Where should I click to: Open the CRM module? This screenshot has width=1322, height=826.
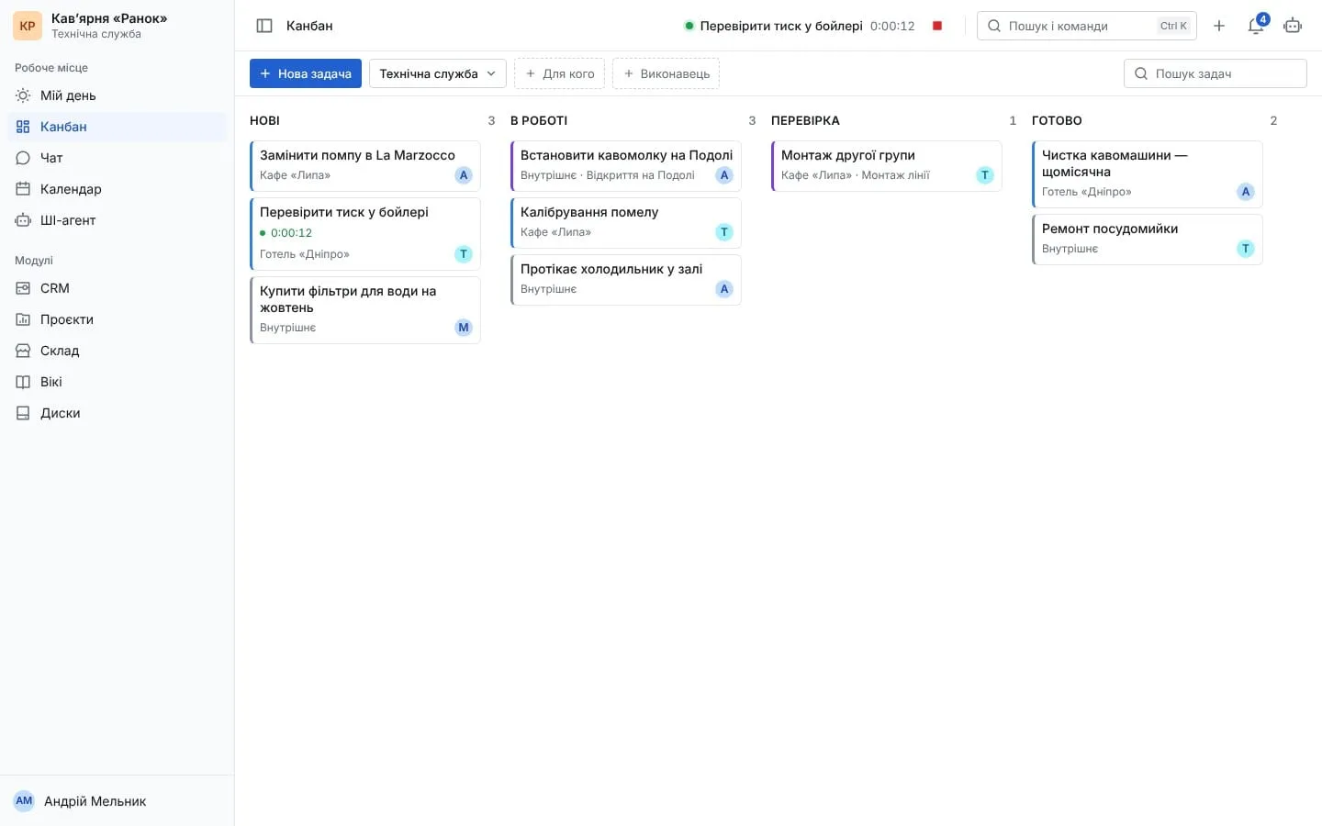(117, 288)
